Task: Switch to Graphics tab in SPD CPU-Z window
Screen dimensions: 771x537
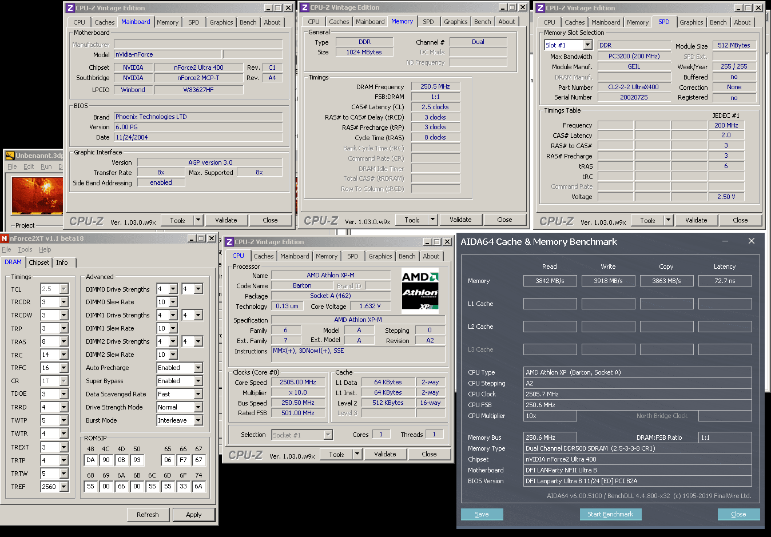Action: point(691,22)
